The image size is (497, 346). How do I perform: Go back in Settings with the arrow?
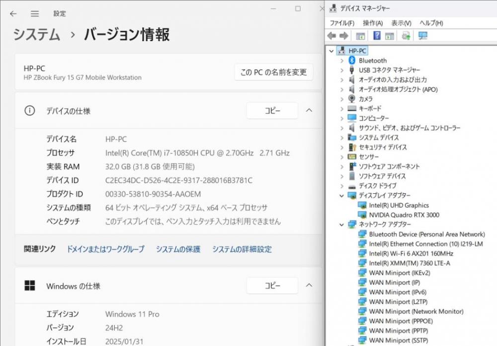(x=13, y=13)
